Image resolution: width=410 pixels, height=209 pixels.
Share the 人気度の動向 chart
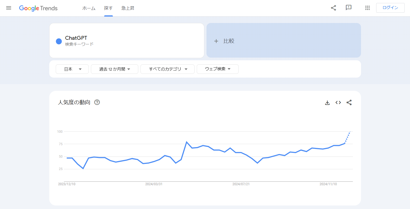349,102
